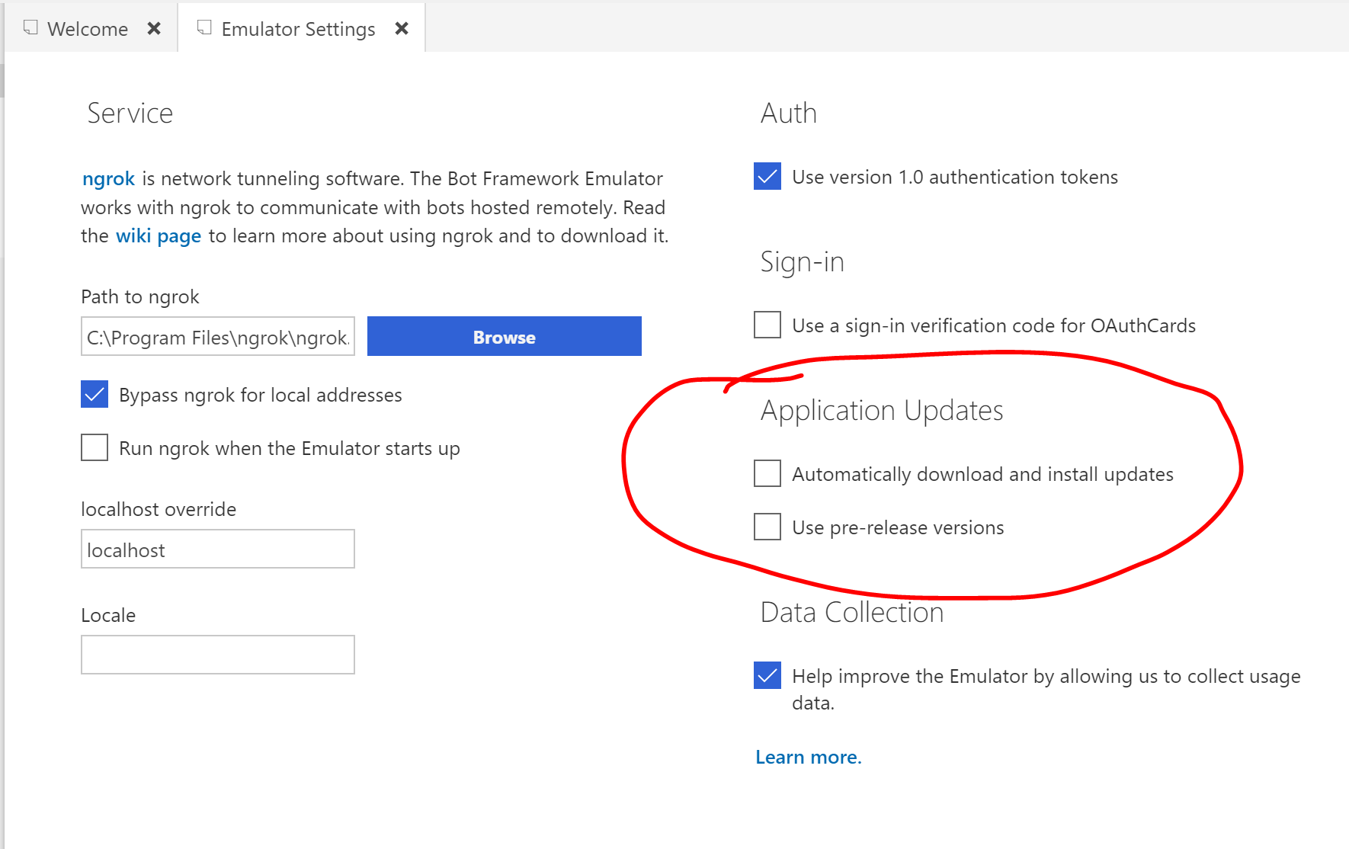Select the Emulator Settings tab
This screenshot has width=1349, height=849.
(x=297, y=28)
